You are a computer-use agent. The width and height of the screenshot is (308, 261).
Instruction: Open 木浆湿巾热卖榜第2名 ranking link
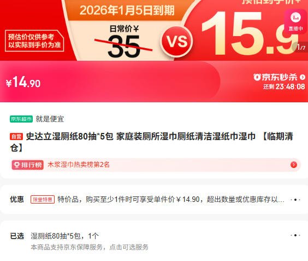79,165
